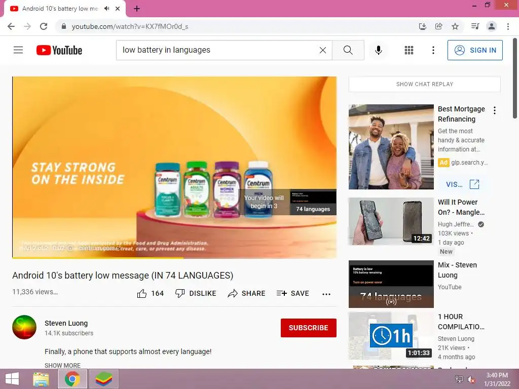Mute the tab via speaker icon
Screen dimensions: 519x389
click(x=106, y=9)
